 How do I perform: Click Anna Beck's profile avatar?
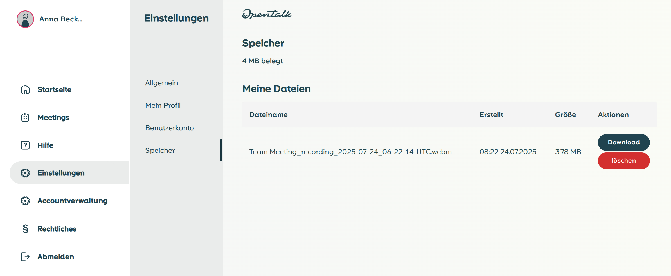click(25, 19)
